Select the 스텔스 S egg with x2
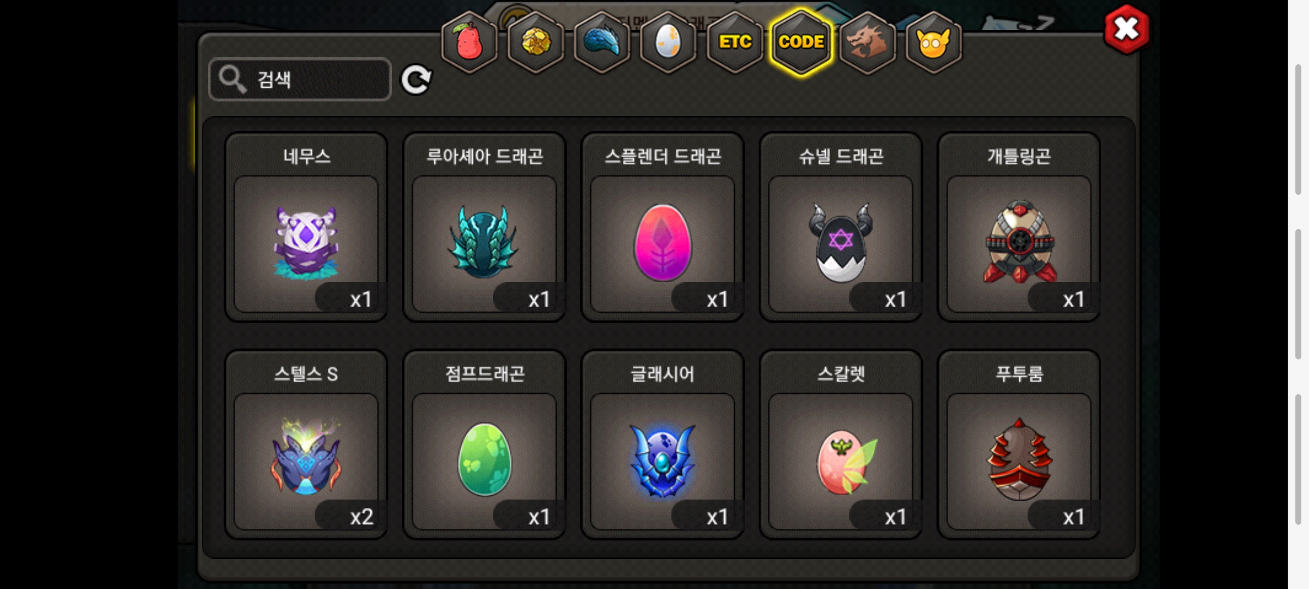Viewport: 1309px width, 589px height. [x=307, y=444]
